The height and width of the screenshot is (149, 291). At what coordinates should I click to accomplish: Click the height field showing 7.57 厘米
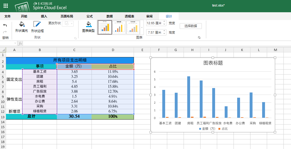154,33
